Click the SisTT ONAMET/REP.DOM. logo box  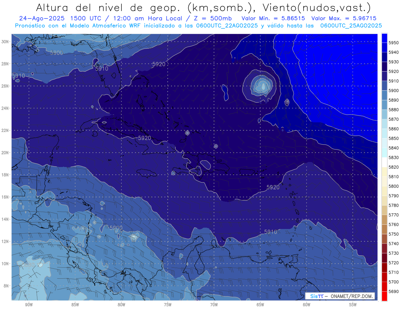pyautogui.click(x=340, y=296)
